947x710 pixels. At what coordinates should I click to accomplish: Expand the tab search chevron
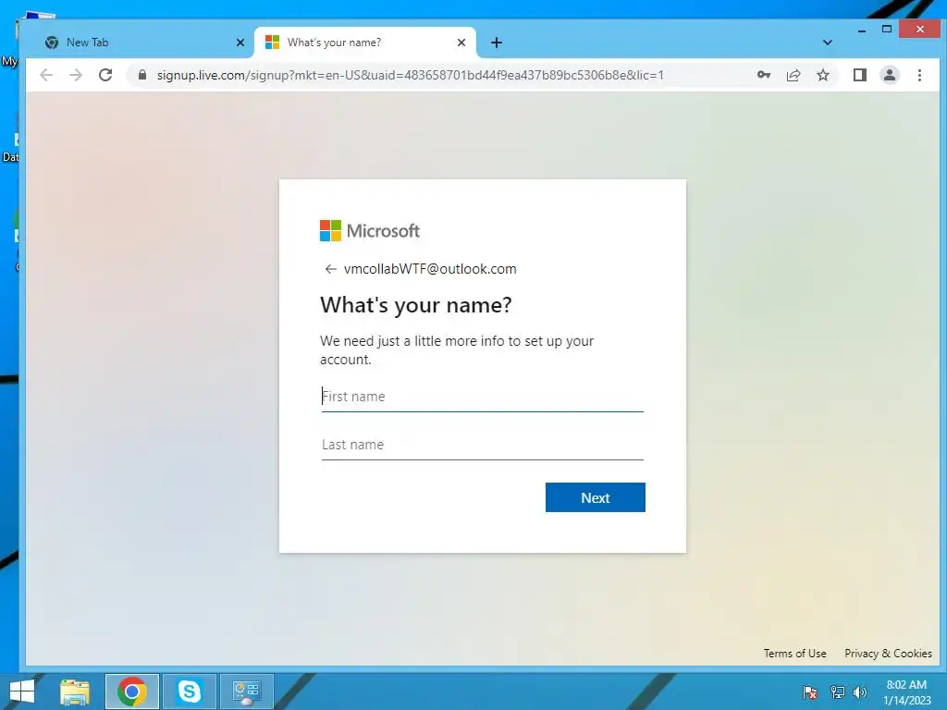coord(828,43)
